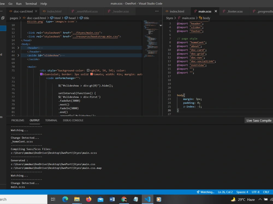The width and height of the screenshot is (273, 204).
Task: Change indentation via Spaces: 4
Action: point(242,192)
